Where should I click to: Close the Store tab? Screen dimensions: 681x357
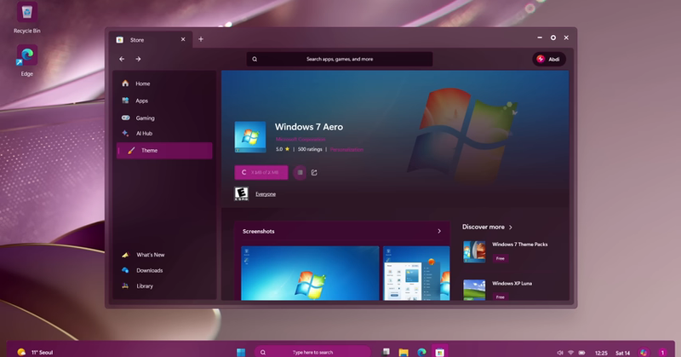point(183,39)
